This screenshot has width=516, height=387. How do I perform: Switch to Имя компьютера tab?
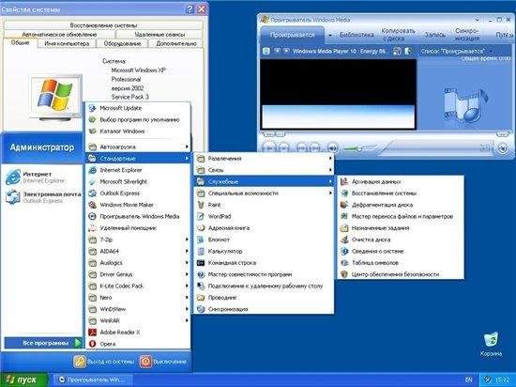67,43
